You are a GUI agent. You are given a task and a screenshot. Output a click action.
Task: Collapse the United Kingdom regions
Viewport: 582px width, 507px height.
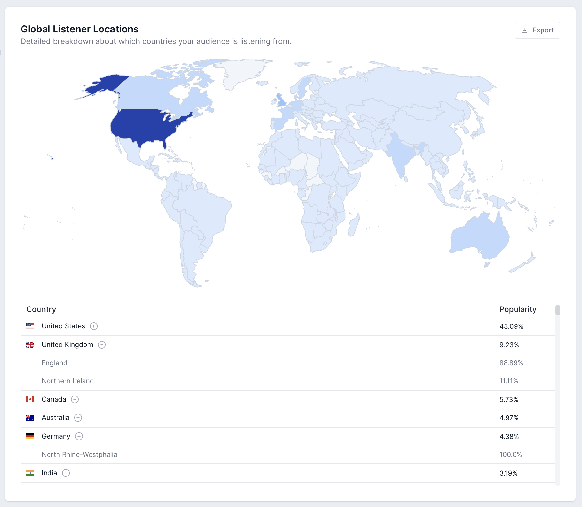point(102,345)
